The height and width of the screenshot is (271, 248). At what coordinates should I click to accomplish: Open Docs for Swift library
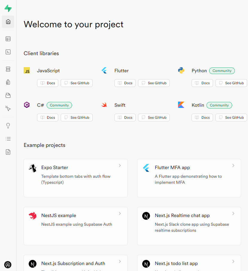[125, 118]
